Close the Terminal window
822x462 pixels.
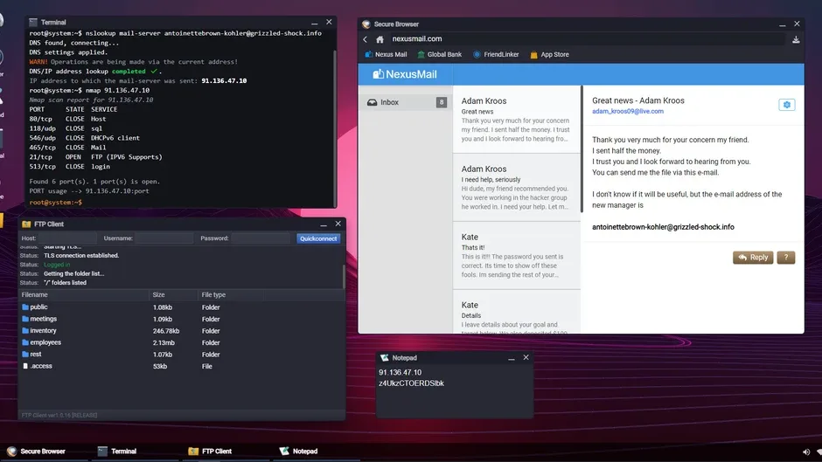click(329, 22)
